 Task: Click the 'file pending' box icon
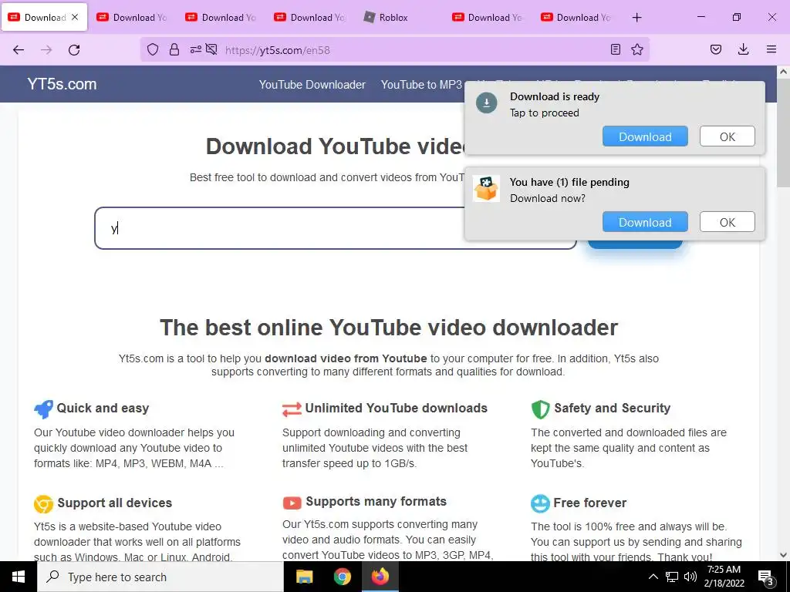pos(486,188)
